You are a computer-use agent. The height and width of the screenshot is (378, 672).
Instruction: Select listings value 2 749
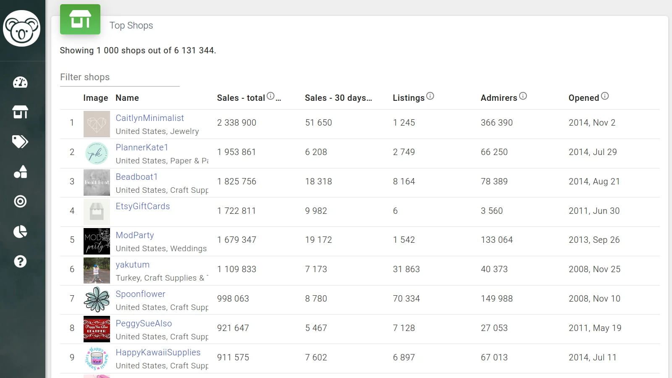[404, 152]
